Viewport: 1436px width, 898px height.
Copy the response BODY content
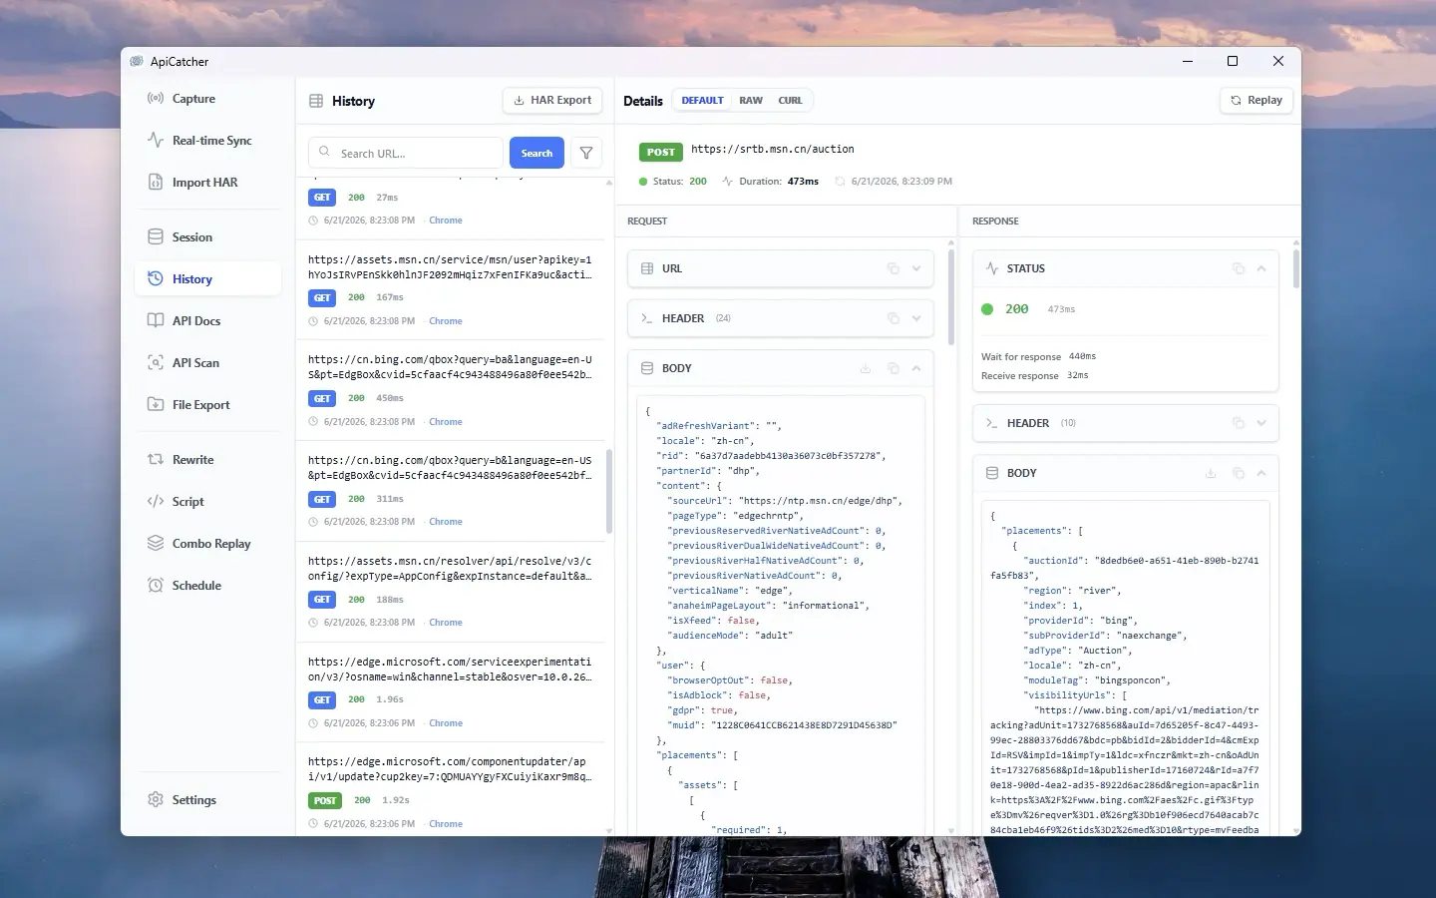click(1239, 473)
